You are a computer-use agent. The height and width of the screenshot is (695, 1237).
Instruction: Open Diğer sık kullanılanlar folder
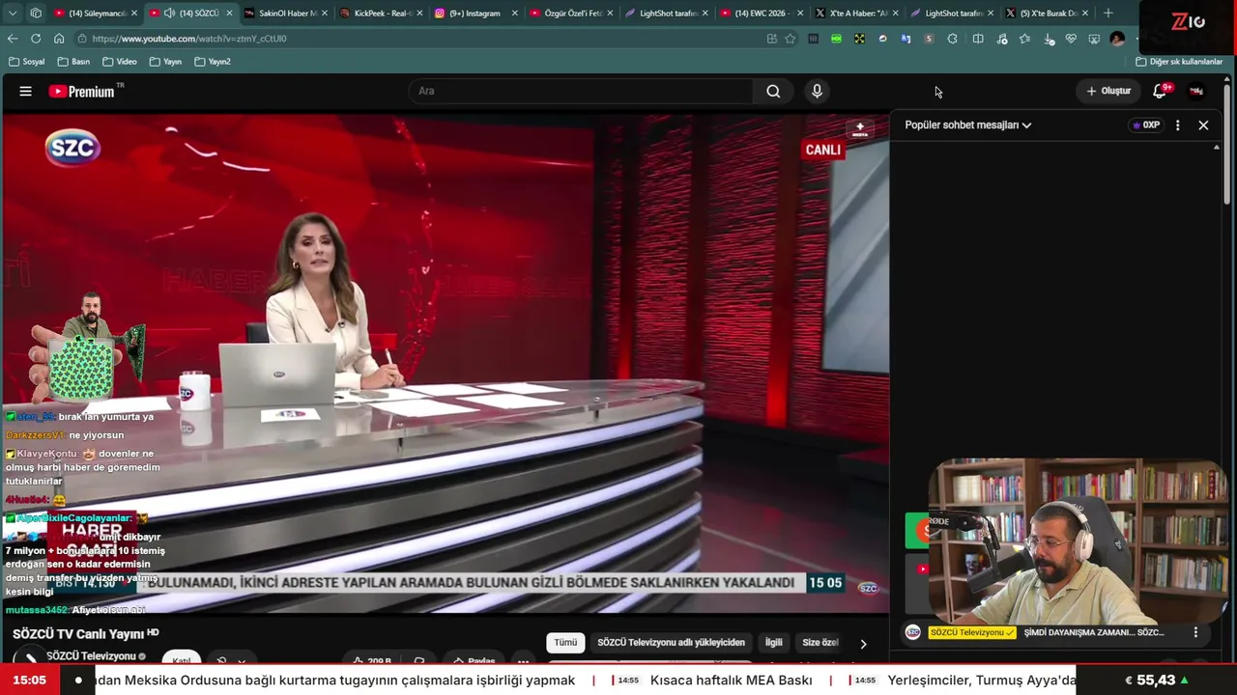[1179, 62]
